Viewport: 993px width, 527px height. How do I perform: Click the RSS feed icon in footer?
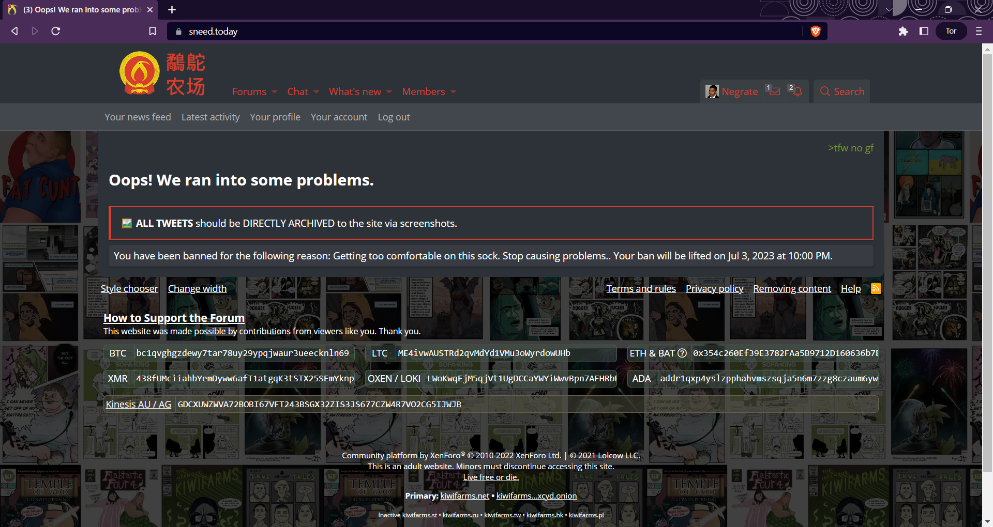click(x=876, y=288)
